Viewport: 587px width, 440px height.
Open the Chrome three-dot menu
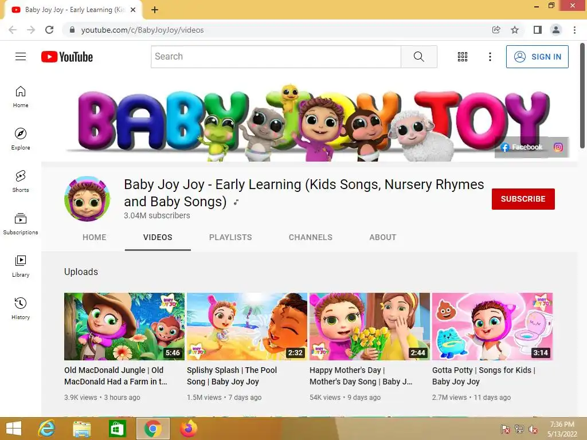(574, 30)
